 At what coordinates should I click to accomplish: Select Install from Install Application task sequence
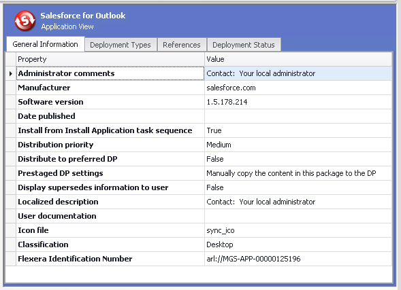pyautogui.click(x=110, y=130)
